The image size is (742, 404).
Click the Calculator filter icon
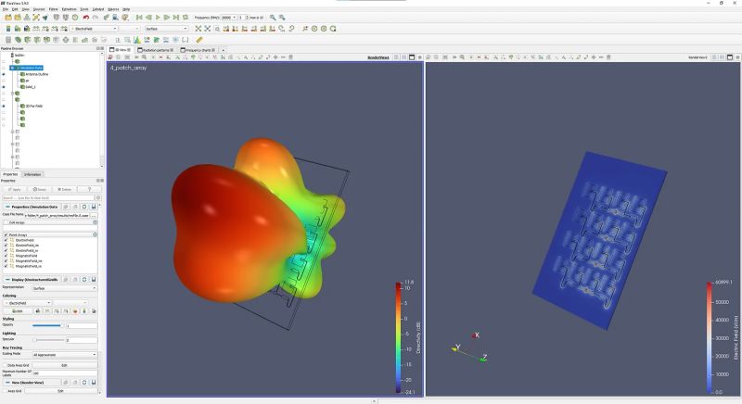[8, 40]
